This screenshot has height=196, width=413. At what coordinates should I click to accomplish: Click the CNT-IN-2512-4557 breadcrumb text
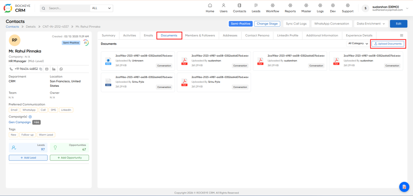click(56, 27)
